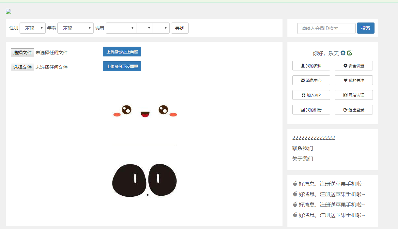This screenshot has width=398, height=229.
Task: Click 上传身份证正面照 upload button
Action: pos(122,52)
